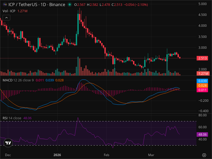Click the volume value 1.27 M in the legend
Viewport: 212px width, 159px height.
(23, 11)
